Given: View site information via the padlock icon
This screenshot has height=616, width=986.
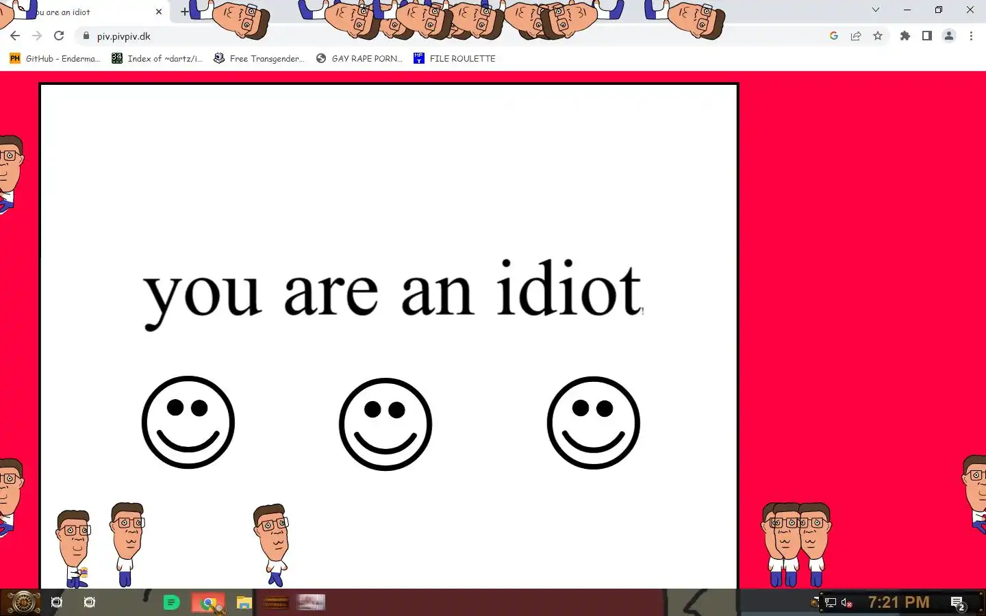Looking at the screenshot, I should (86, 36).
